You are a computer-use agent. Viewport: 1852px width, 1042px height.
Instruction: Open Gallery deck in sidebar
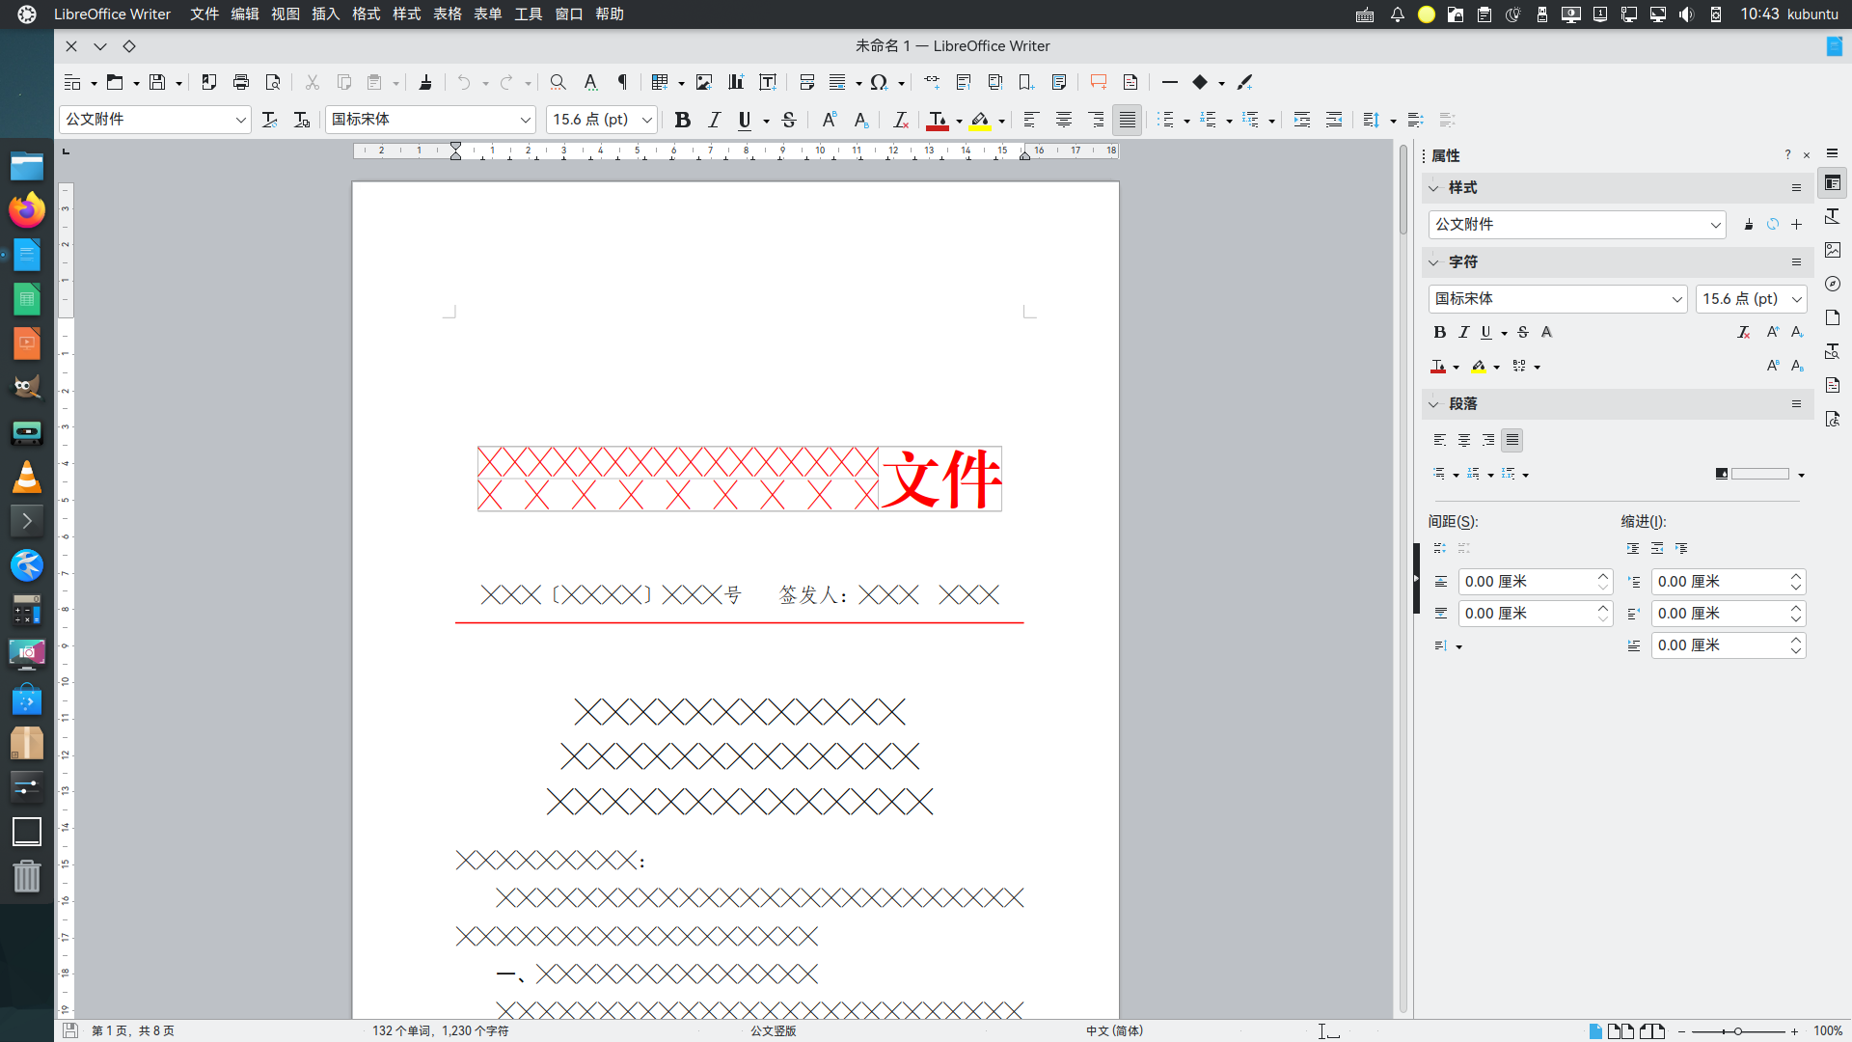tap(1832, 250)
